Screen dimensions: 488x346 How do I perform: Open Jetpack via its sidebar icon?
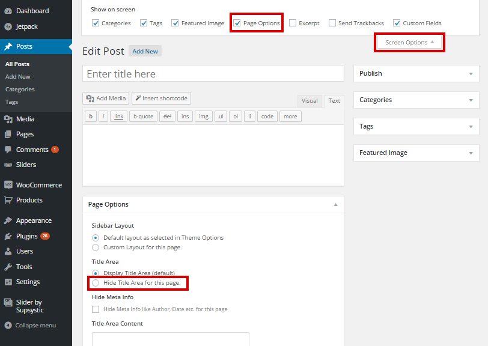point(8,26)
